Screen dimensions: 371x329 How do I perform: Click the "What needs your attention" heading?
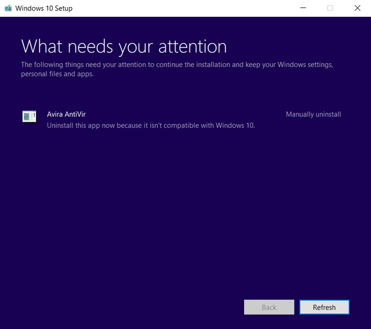pos(123,46)
